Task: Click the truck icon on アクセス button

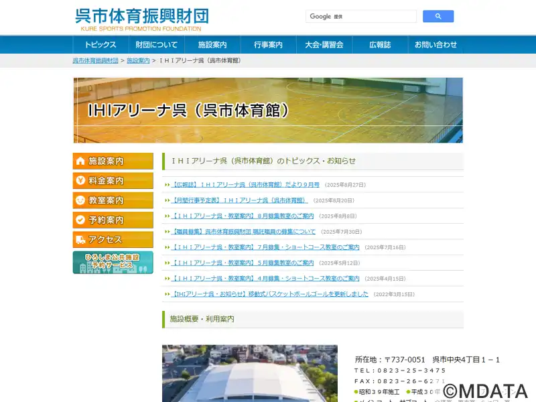Action: click(80, 240)
